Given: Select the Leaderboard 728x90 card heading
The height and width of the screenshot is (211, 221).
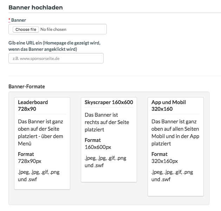Looking at the screenshot, I should point(33,105).
